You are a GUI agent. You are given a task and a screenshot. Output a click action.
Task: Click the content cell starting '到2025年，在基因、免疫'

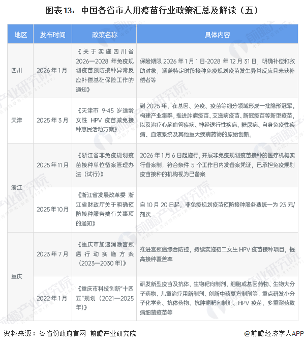217,120
